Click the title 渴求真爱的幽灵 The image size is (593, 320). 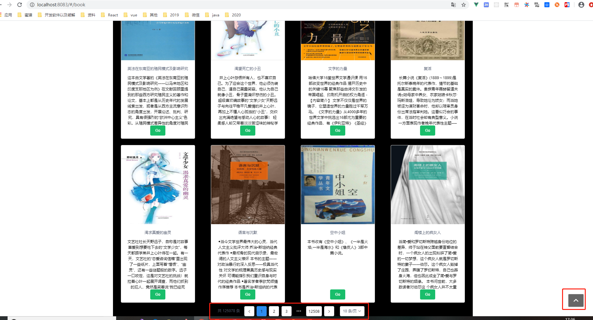click(158, 233)
